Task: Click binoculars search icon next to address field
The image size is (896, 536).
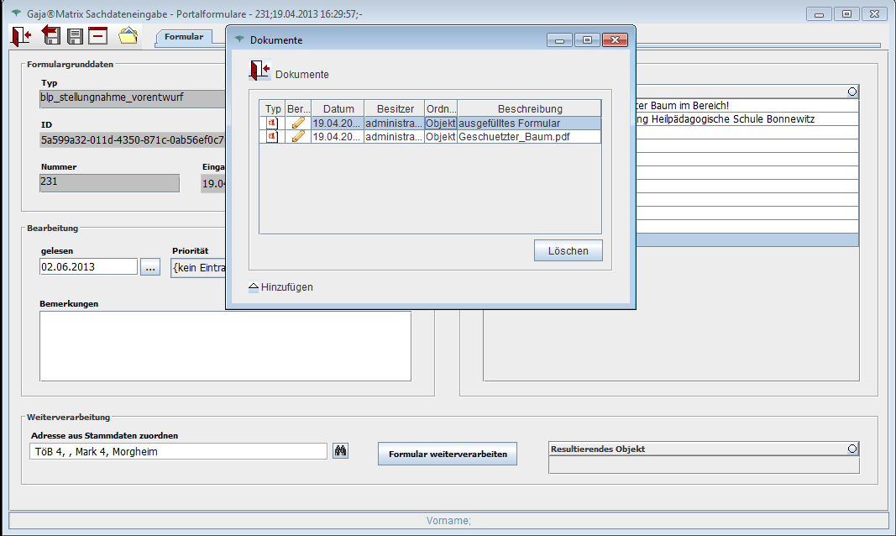Action: pos(340,452)
